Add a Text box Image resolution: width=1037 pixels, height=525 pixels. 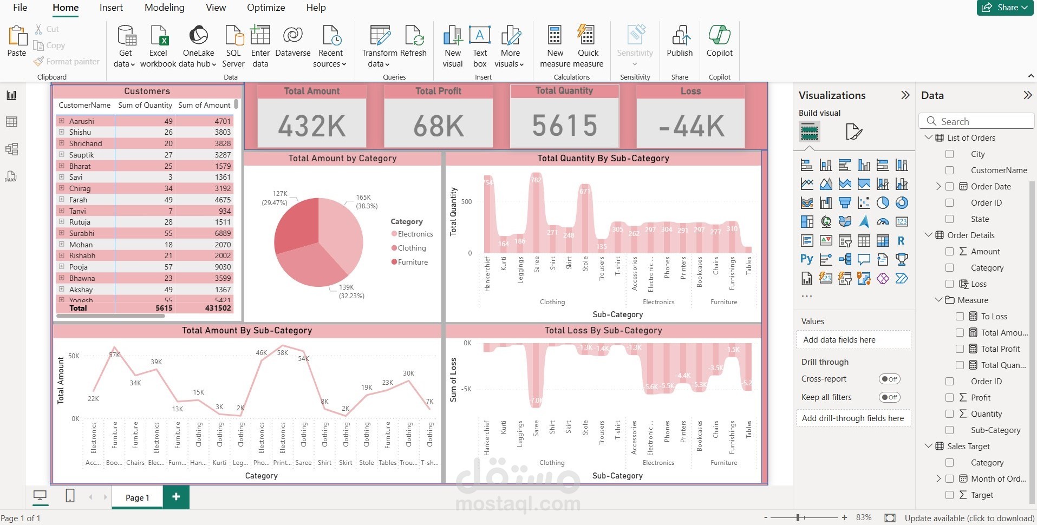click(480, 46)
